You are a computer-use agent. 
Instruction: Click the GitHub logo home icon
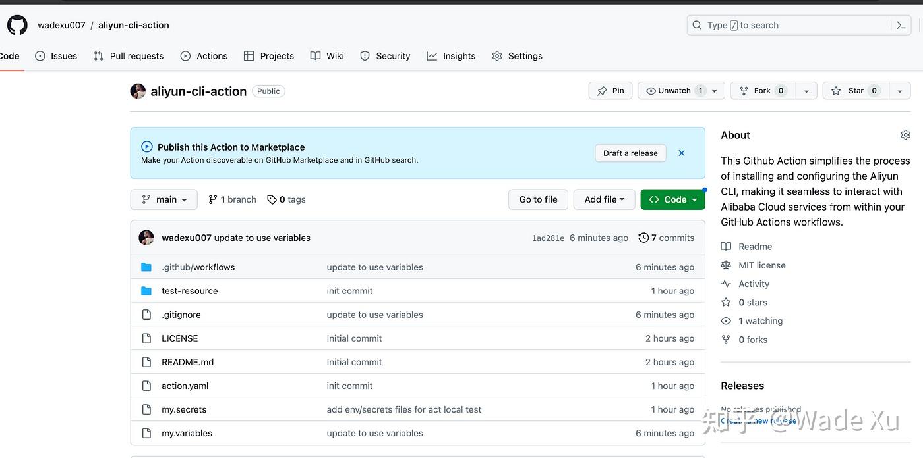click(16, 24)
